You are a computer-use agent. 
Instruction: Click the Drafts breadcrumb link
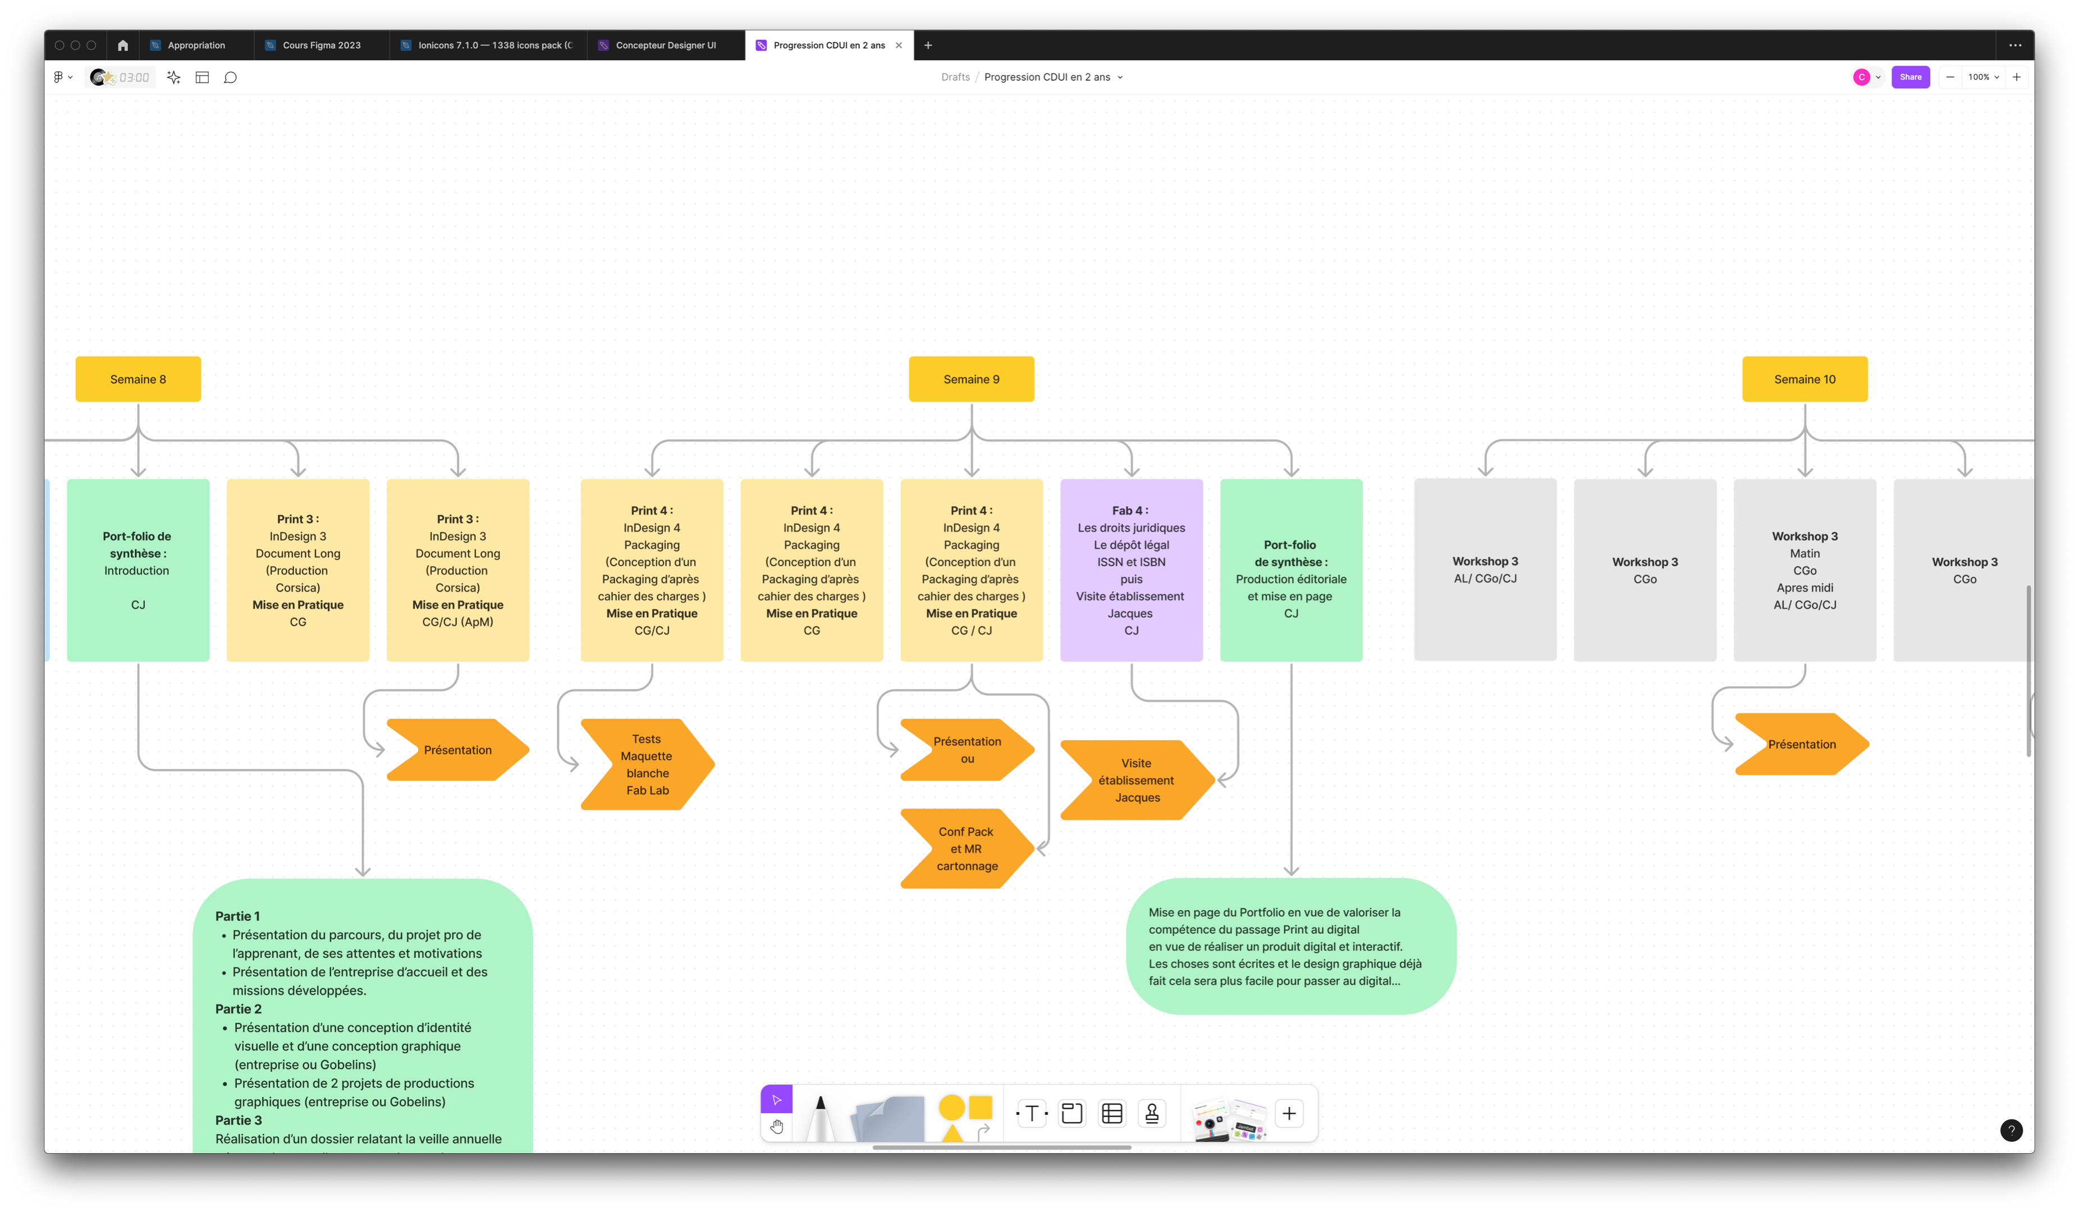click(x=955, y=77)
